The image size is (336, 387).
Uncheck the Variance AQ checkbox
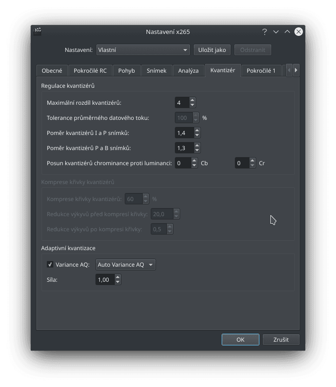(50, 264)
